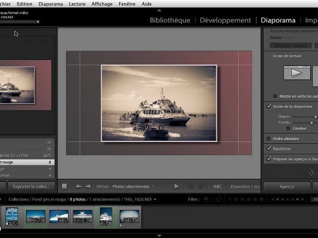Screen dimensions: 318x238
Task: Select first filmstrip thumbnail
Action: [12, 217]
